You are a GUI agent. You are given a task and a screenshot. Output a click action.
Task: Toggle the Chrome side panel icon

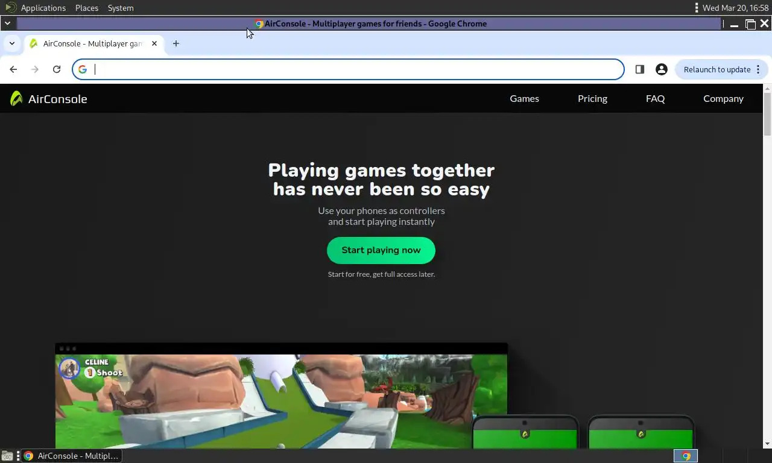tap(640, 69)
